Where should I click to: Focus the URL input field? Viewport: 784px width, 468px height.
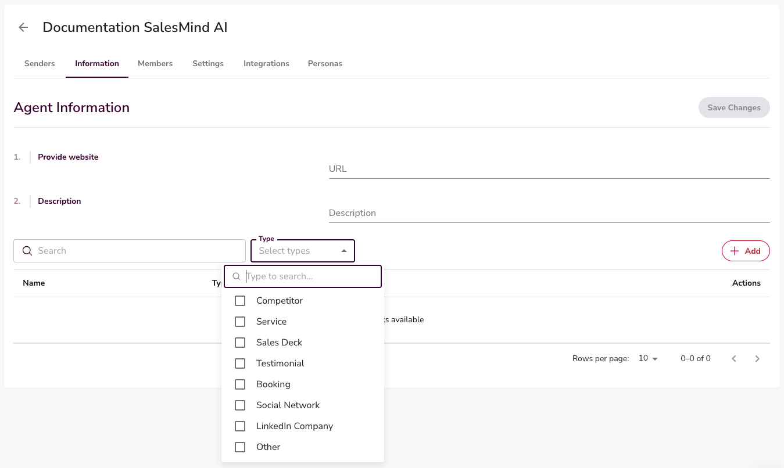[x=549, y=169]
